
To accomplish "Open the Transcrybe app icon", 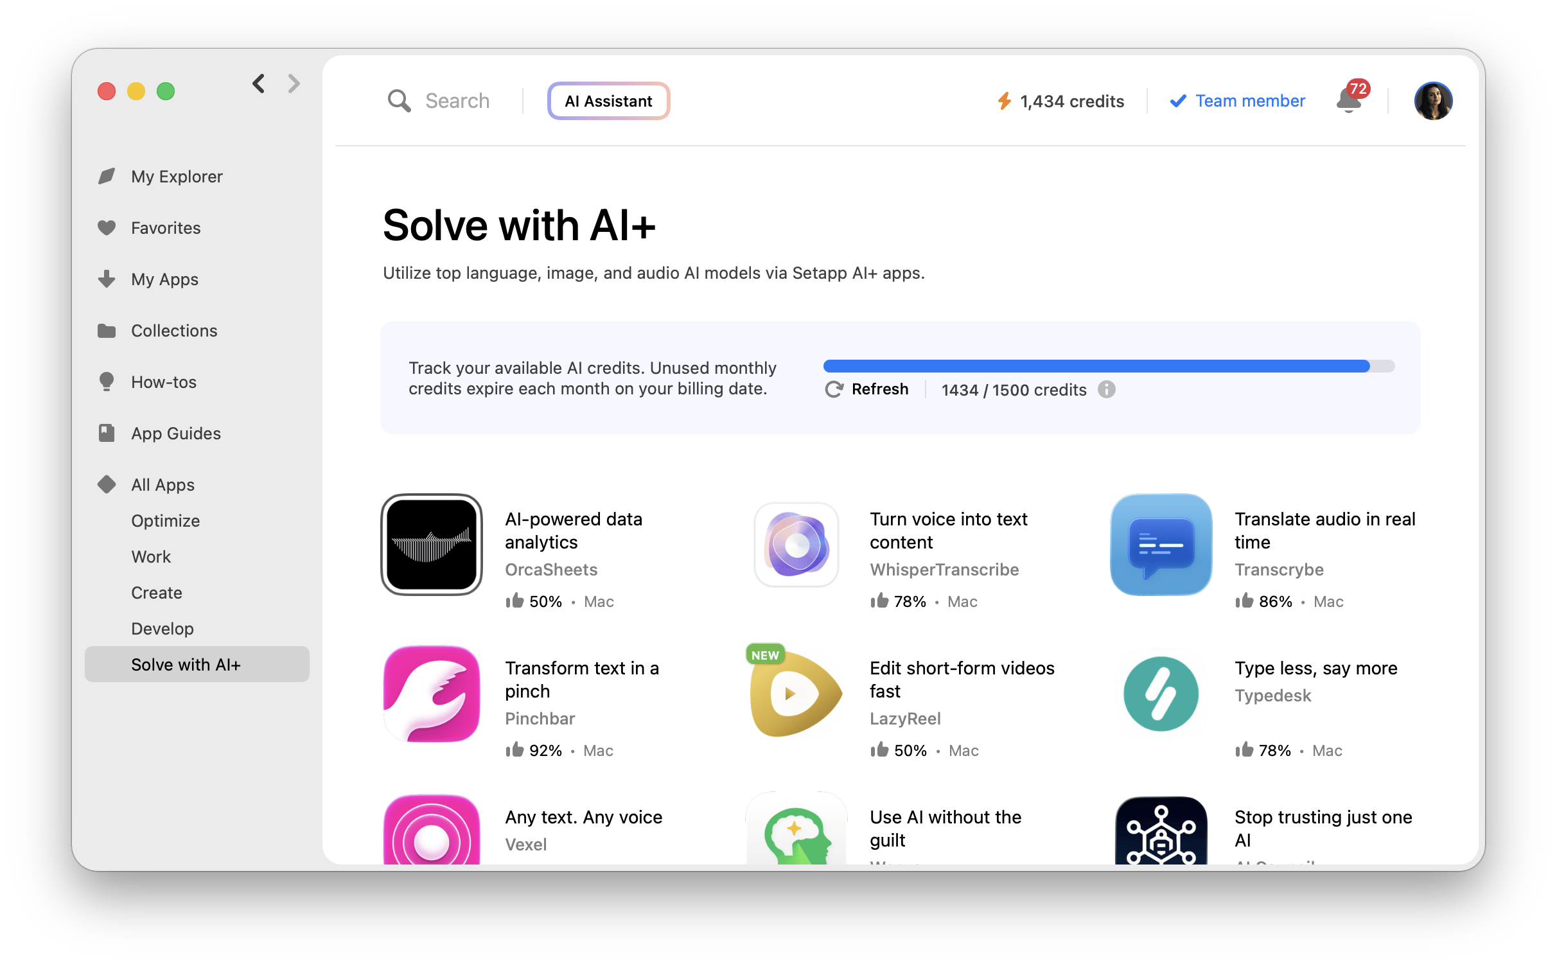I will coord(1161,545).
